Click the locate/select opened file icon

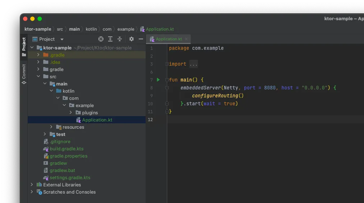pyautogui.click(x=101, y=39)
